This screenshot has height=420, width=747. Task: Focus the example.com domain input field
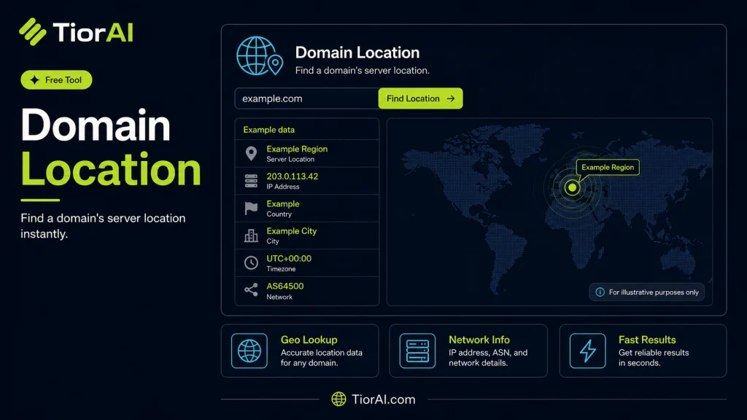point(307,98)
